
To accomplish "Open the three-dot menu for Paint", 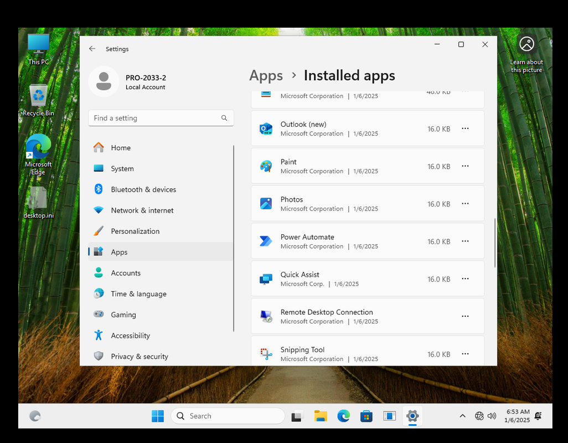I will point(465,166).
